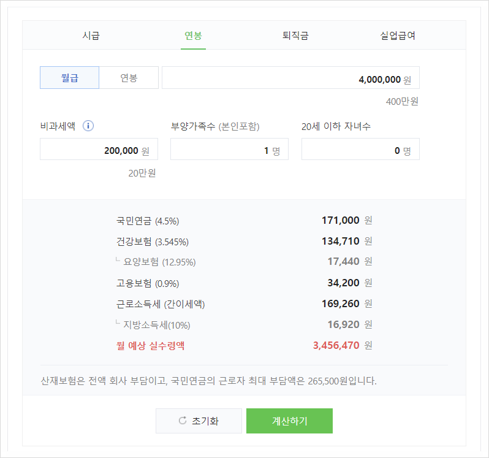Switch to the 시급 tab
Viewport: 489px width, 458px height.
[x=91, y=36]
